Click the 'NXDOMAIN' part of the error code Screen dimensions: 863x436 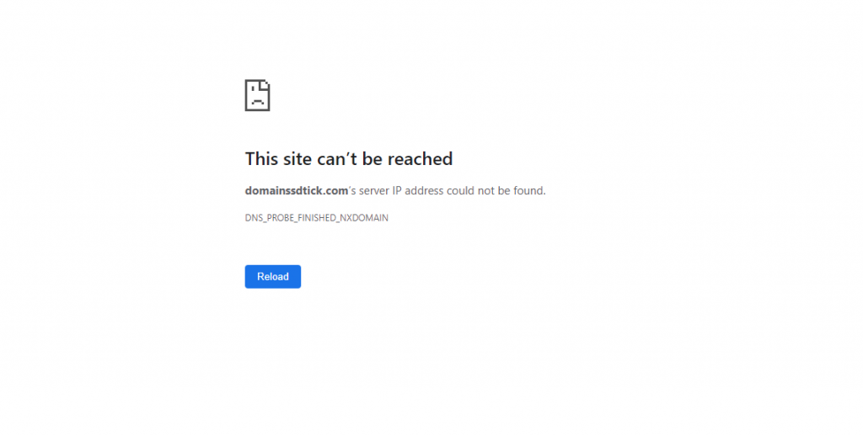pyautogui.click(x=364, y=218)
